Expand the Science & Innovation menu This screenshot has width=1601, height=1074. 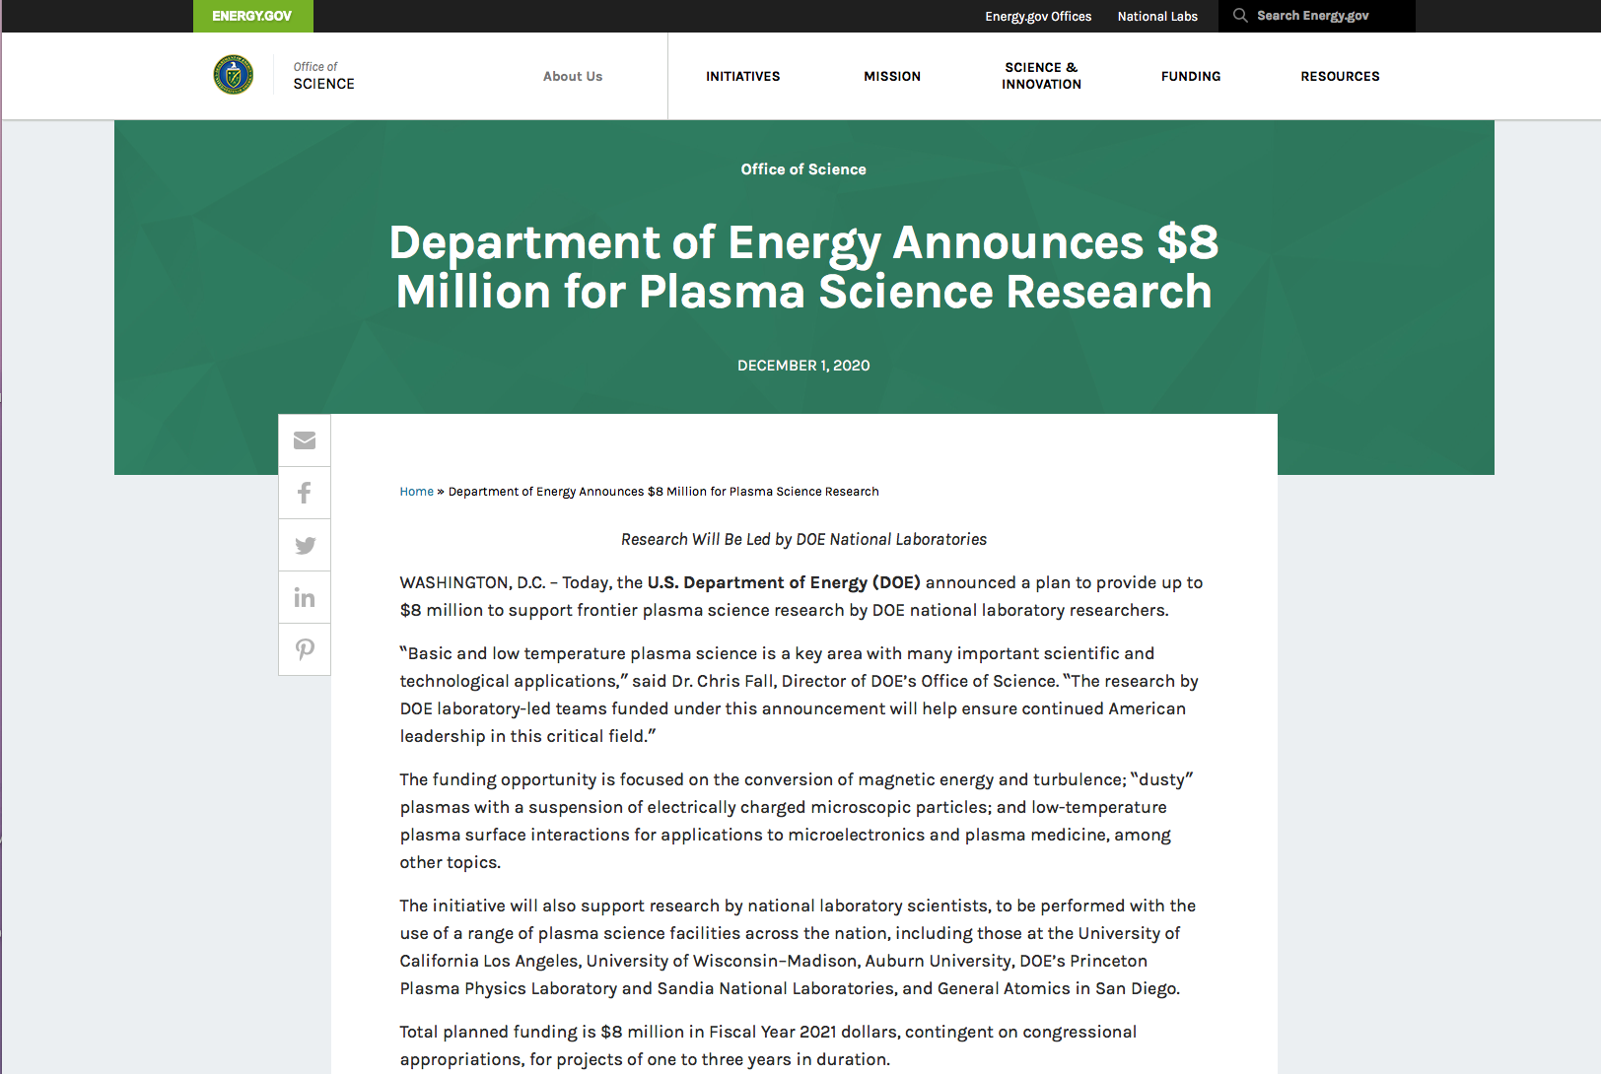click(1041, 76)
